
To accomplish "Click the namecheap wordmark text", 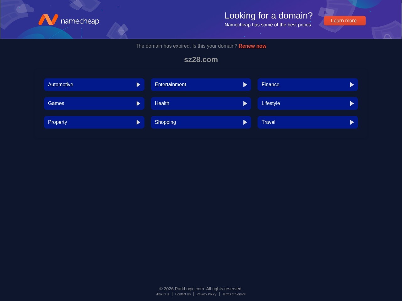I will pyautogui.click(x=80, y=21).
